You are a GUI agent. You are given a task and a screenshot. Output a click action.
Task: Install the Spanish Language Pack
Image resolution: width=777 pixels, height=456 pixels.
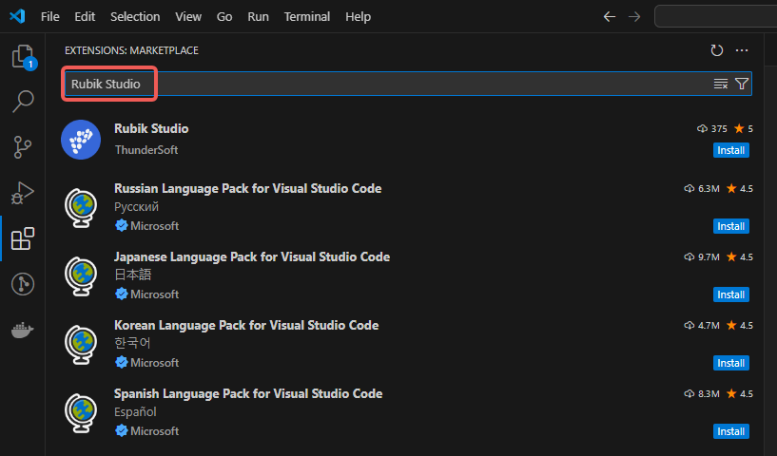coord(731,431)
